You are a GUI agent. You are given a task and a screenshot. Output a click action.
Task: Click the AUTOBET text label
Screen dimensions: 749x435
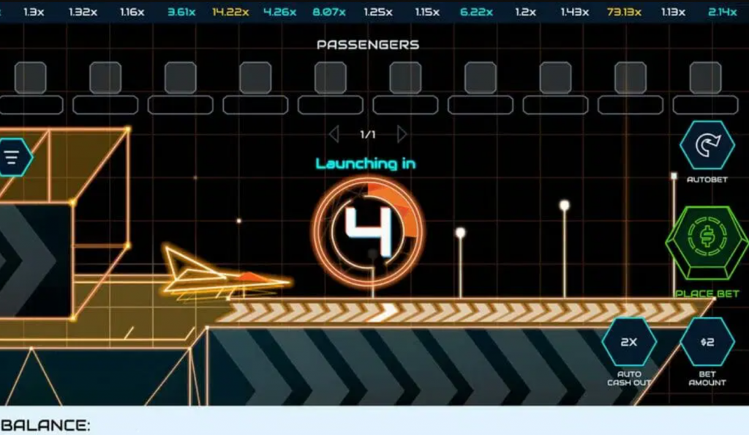click(x=707, y=179)
